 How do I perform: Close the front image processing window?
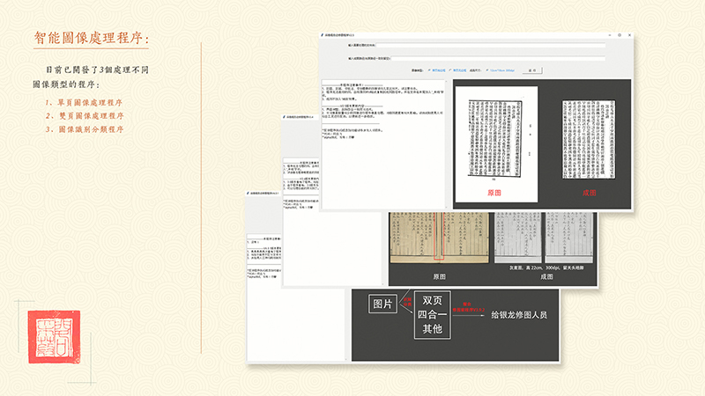pyautogui.click(x=629, y=35)
